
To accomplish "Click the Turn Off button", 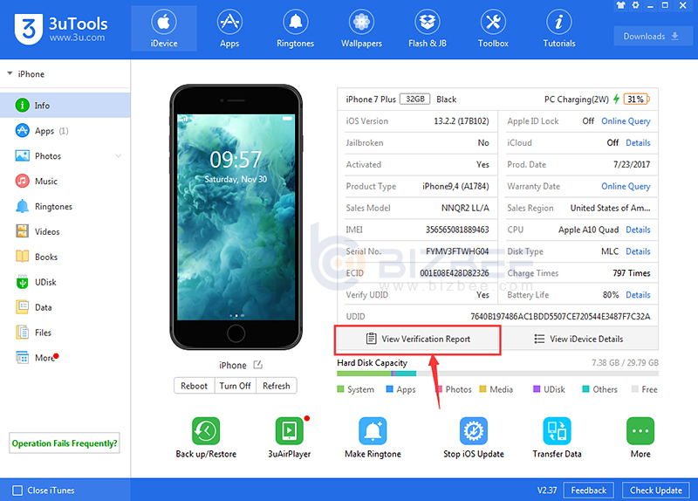I will coord(235,386).
